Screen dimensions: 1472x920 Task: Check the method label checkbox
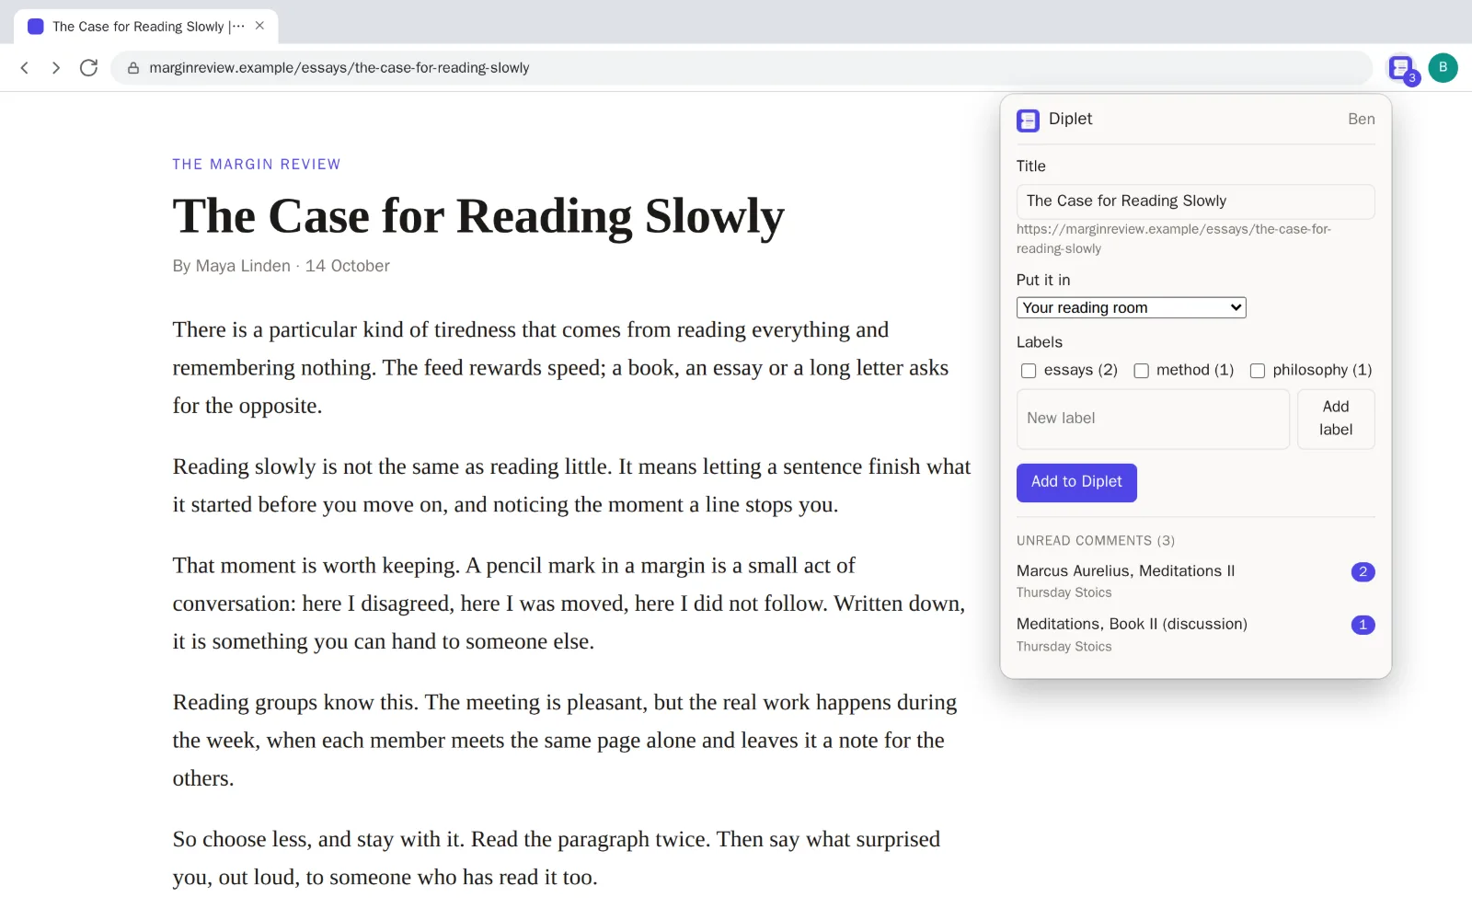[1142, 371]
